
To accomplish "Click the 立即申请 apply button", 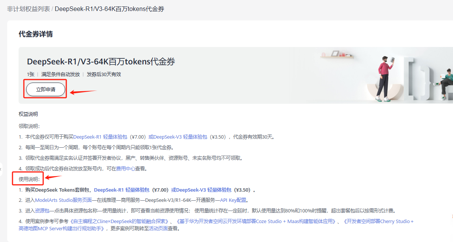I will click(x=46, y=89).
